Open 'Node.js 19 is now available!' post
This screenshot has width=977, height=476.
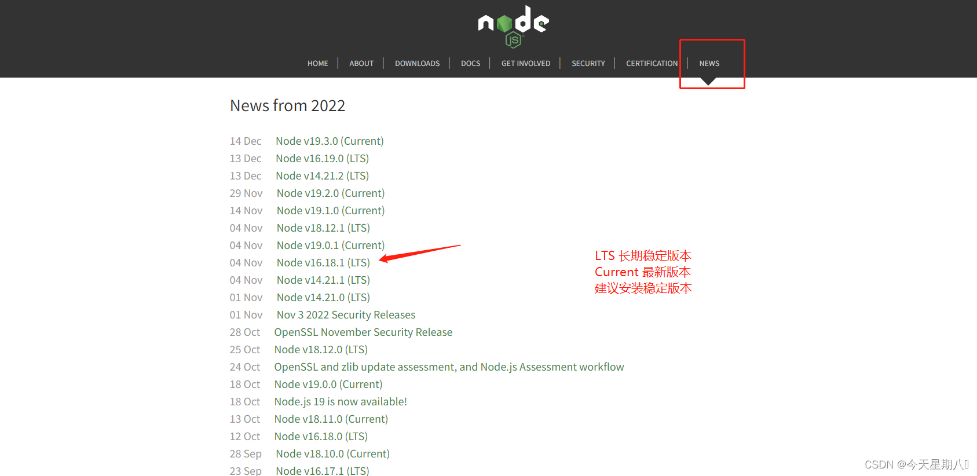(341, 402)
